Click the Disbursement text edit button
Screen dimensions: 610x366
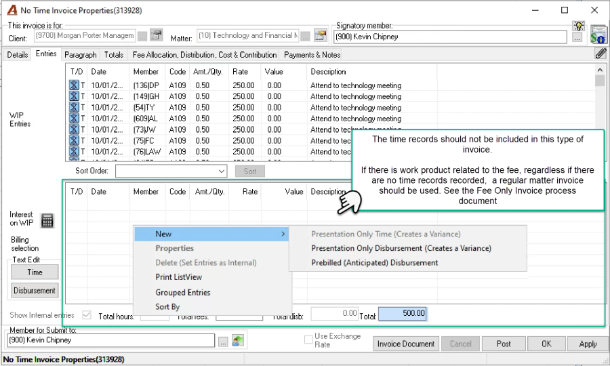point(35,290)
